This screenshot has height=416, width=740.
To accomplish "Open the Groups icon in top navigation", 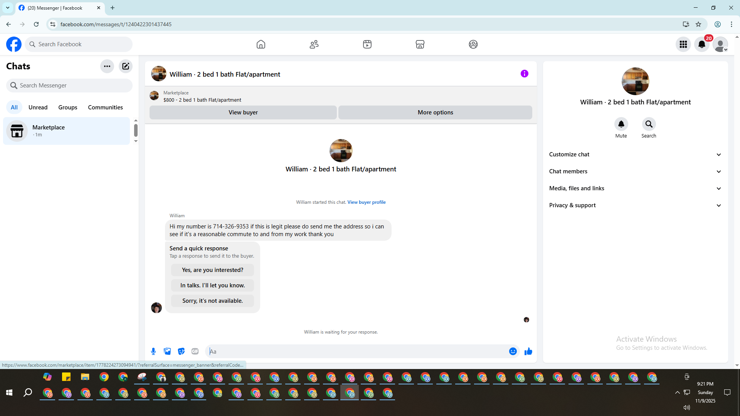I will click(473, 44).
